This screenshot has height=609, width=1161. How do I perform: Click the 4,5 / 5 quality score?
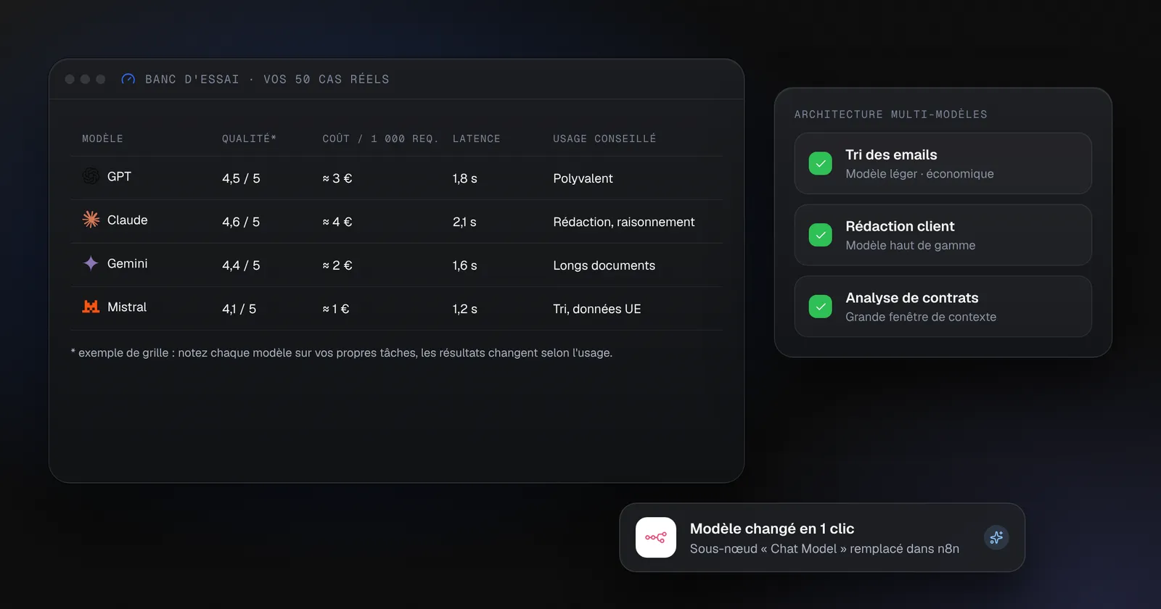coord(241,178)
